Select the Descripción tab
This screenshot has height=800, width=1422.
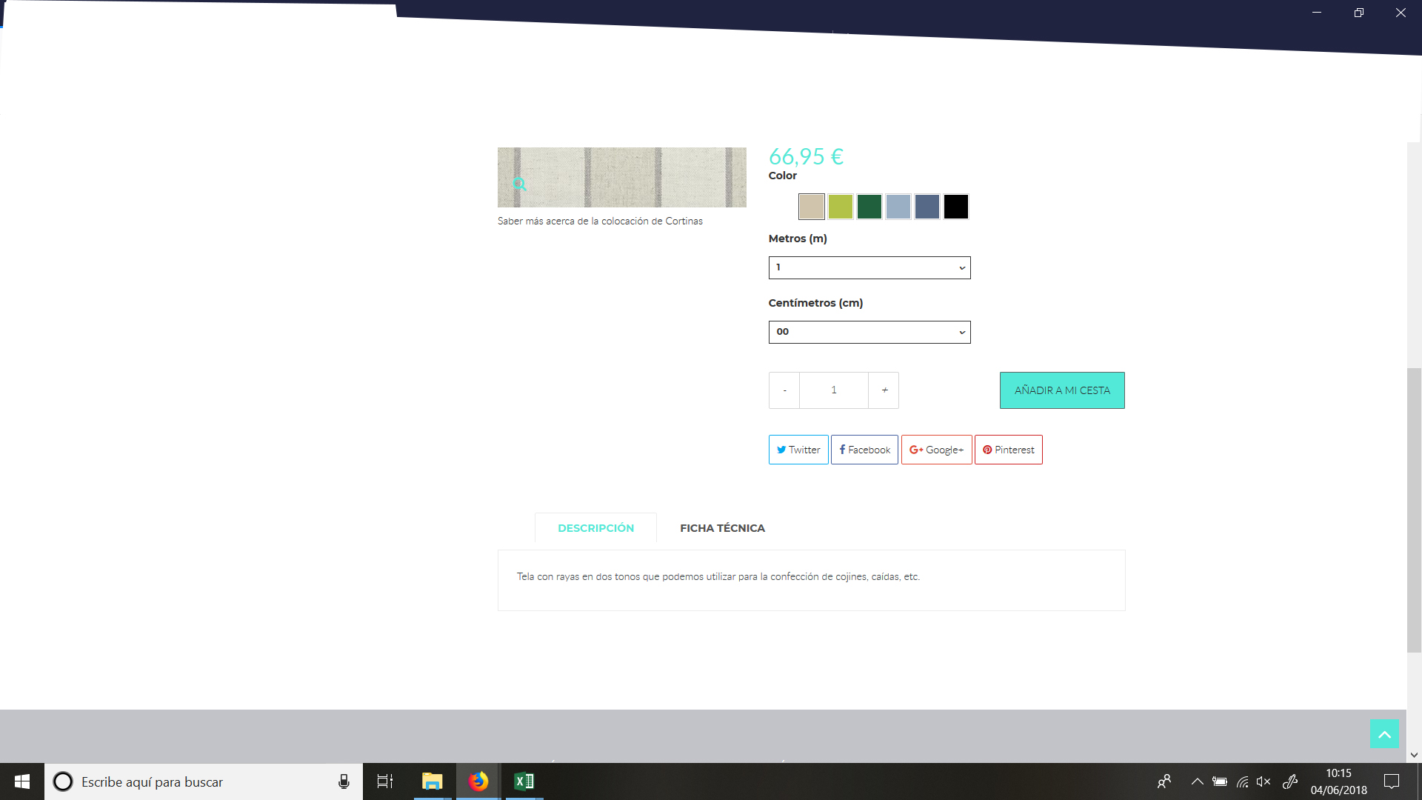(x=595, y=528)
